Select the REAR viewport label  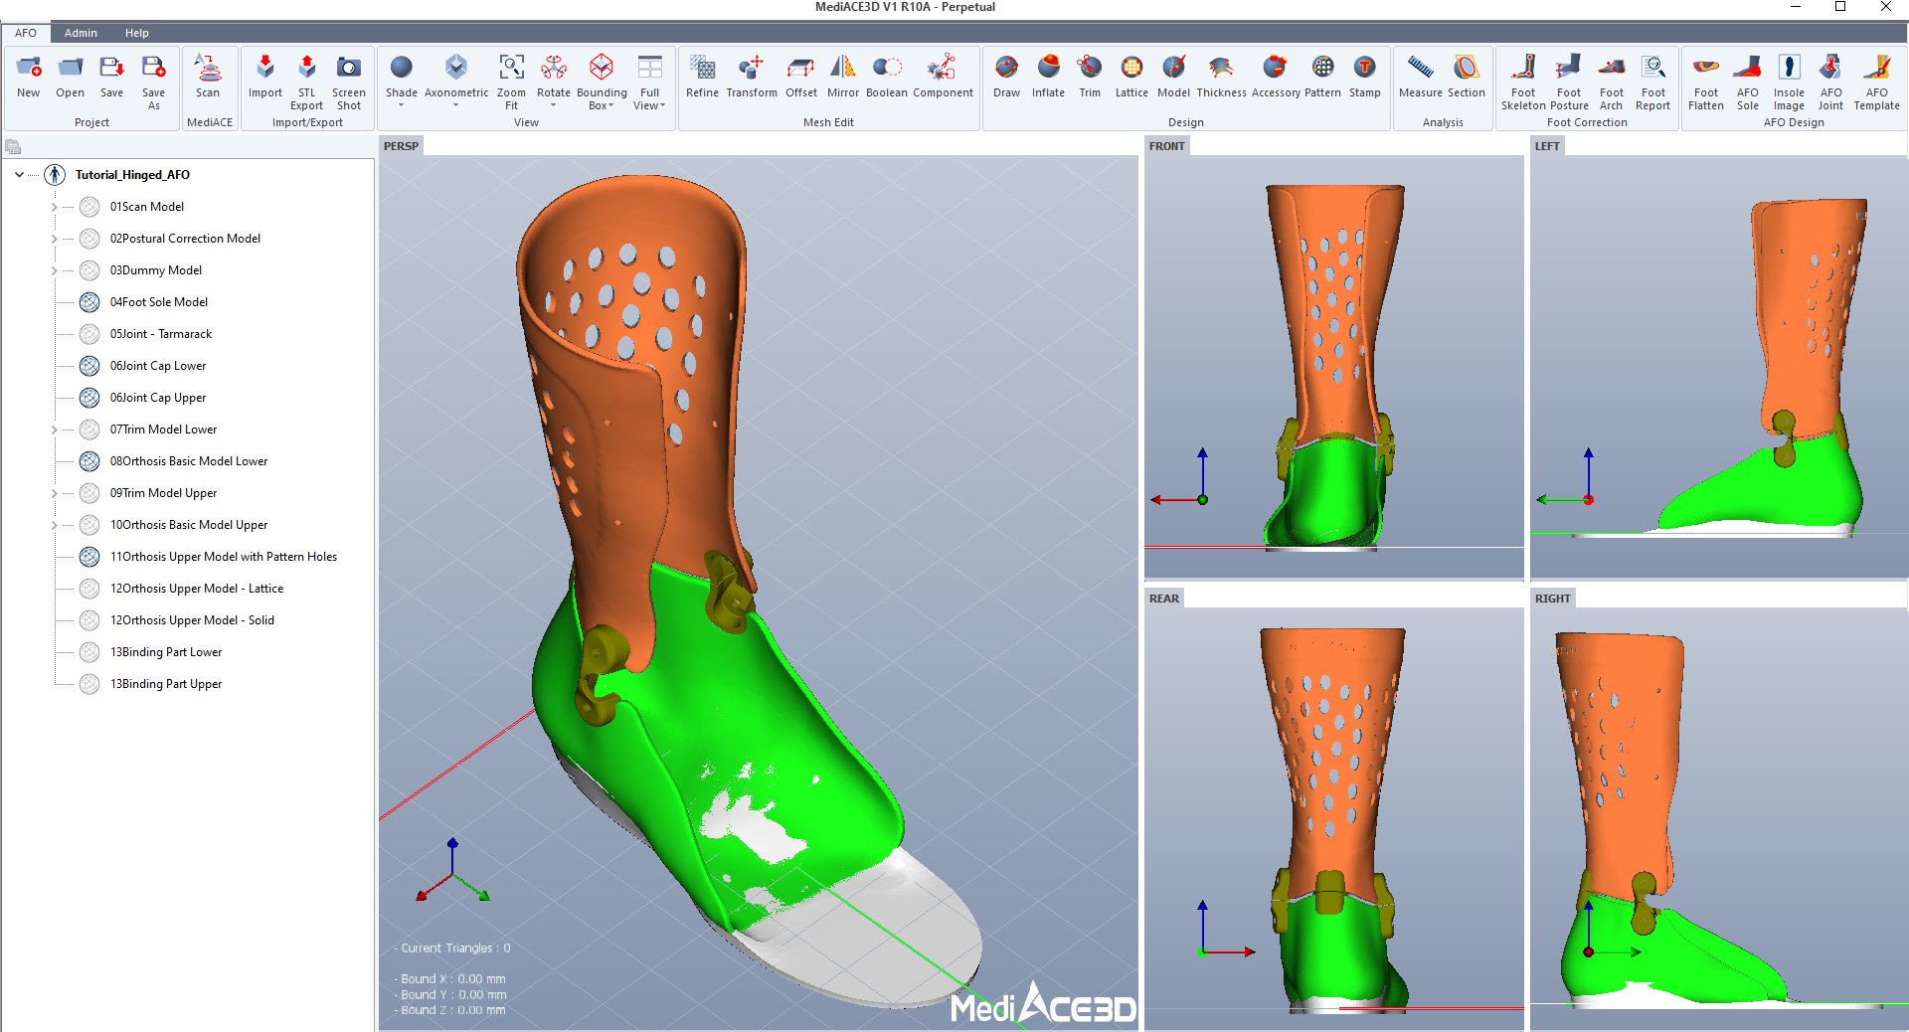coord(1164,599)
